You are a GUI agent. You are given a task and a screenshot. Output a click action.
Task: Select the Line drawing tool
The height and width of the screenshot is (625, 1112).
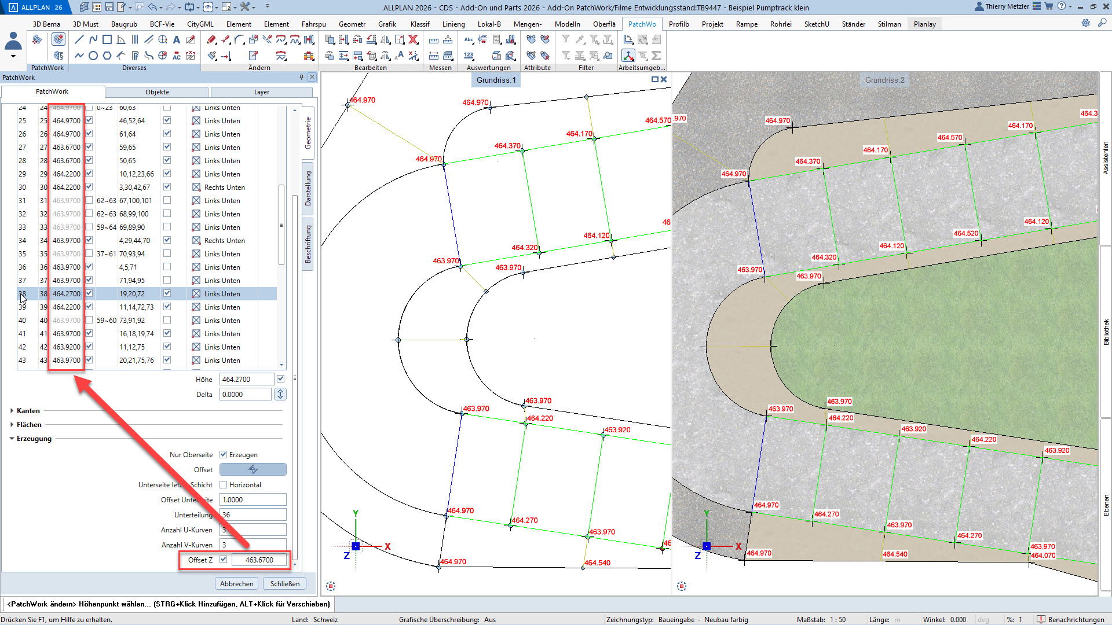click(79, 40)
